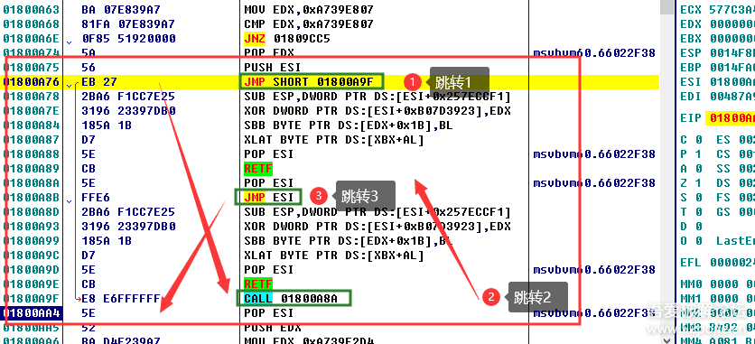The height and width of the screenshot is (344, 755).
Task: Click hex bytes 0F85 51920000
Action: [128, 39]
